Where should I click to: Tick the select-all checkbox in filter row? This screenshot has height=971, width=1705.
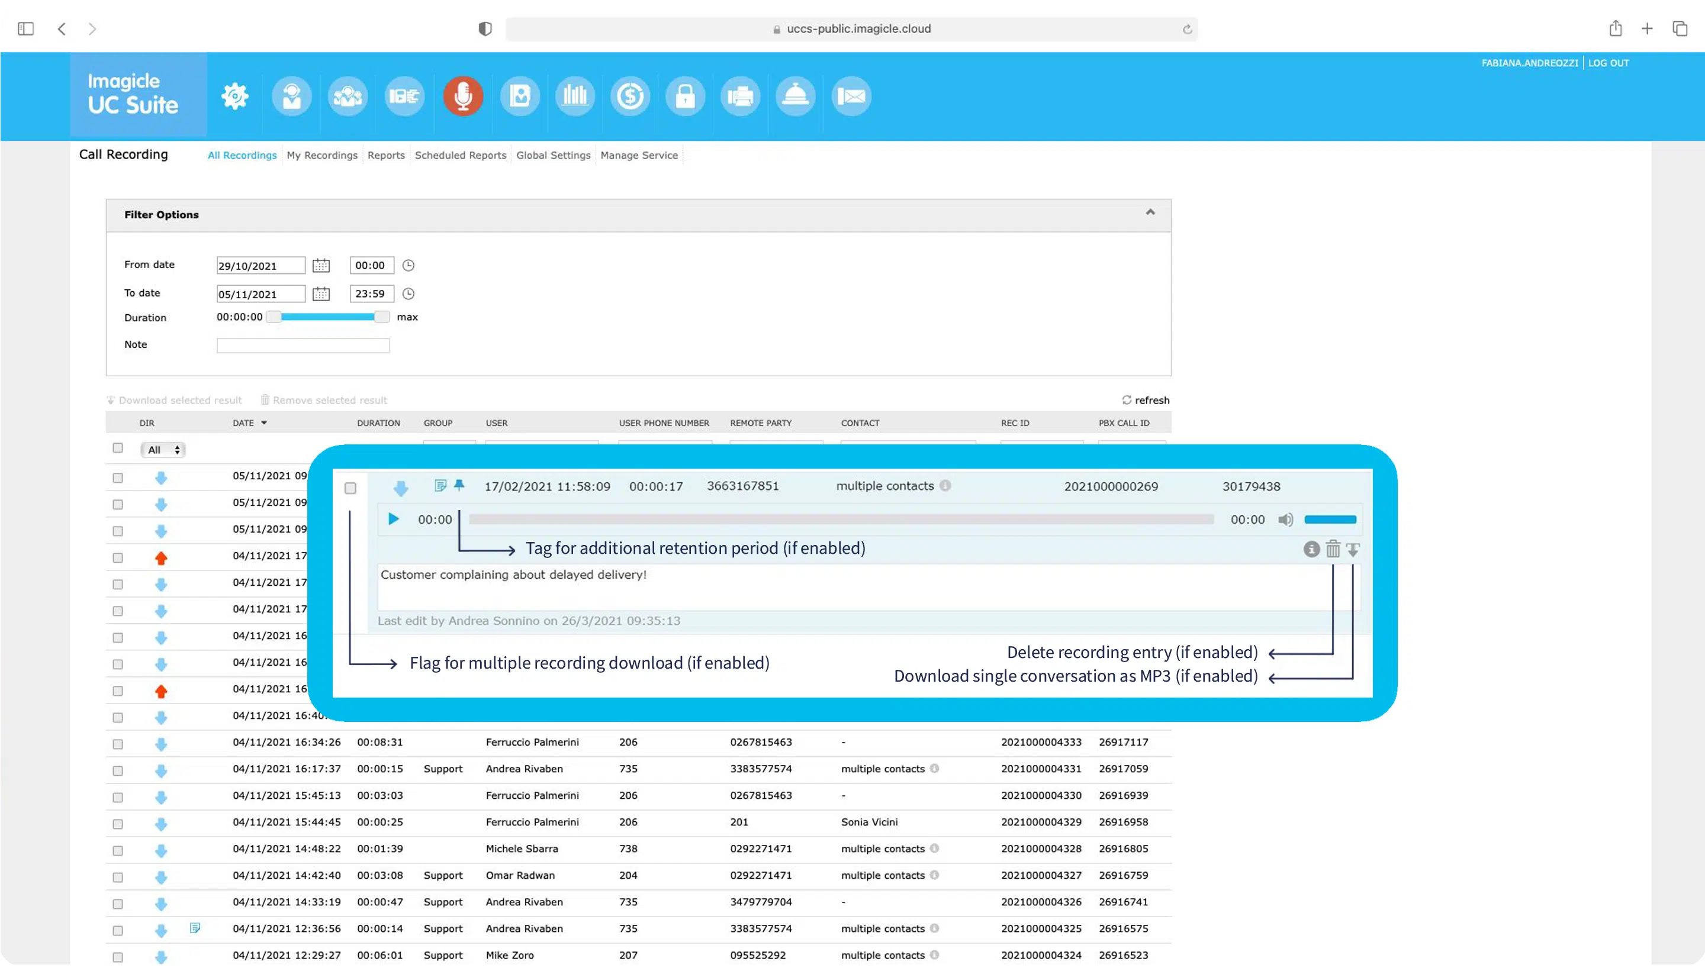pyautogui.click(x=118, y=448)
